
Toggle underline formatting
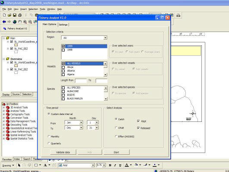(120, 165)
